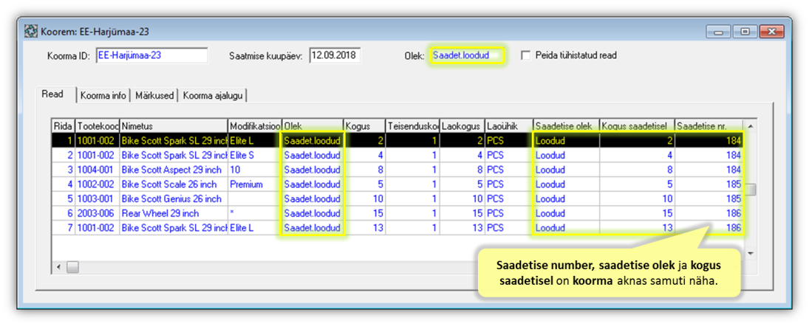Click the vertical scrollbar thumb

pyautogui.click(x=751, y=190)
